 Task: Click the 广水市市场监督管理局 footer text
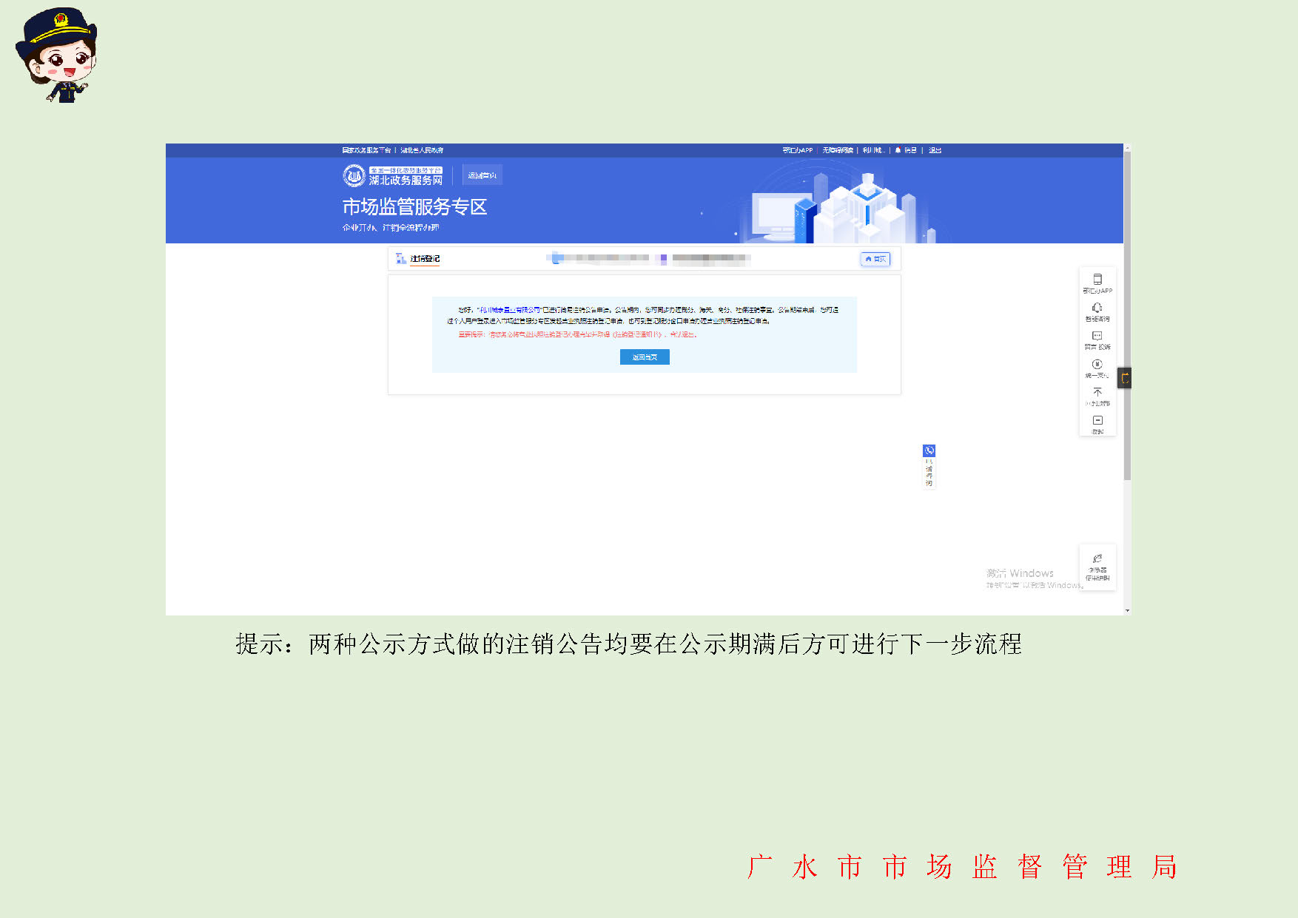(962, 866)
